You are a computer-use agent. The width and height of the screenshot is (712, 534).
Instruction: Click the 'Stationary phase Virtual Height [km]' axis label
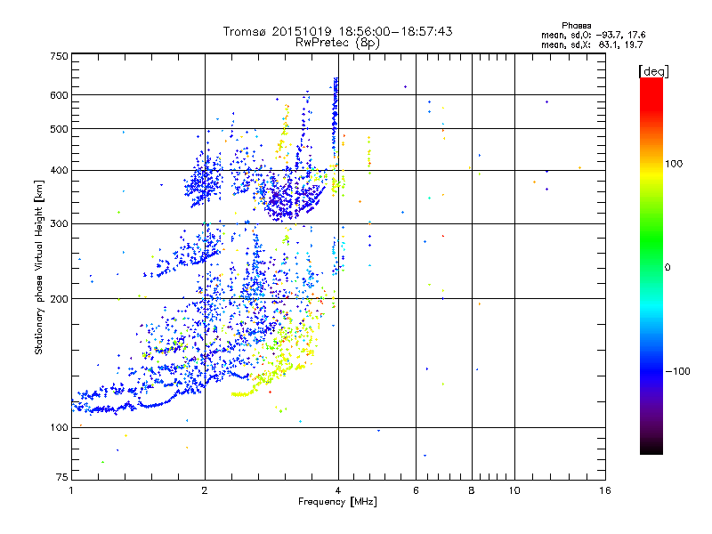click(39, 268)
